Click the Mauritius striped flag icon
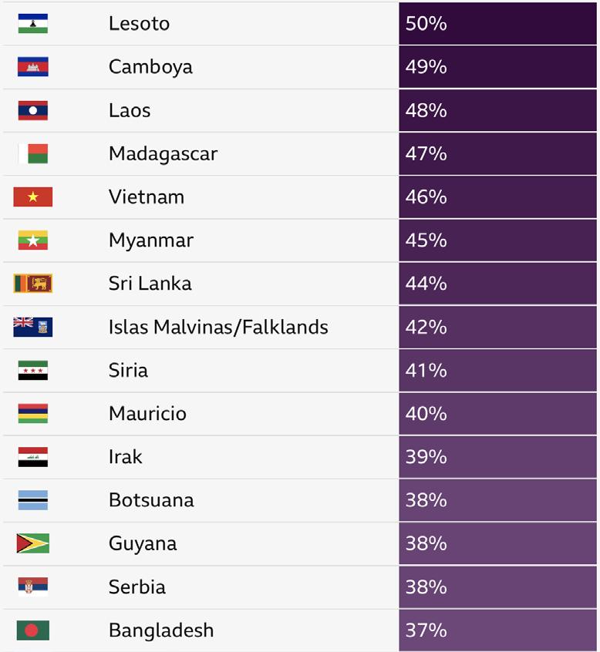Image resolution: width=600 pixels, height=652 pixels. (32, 414)
